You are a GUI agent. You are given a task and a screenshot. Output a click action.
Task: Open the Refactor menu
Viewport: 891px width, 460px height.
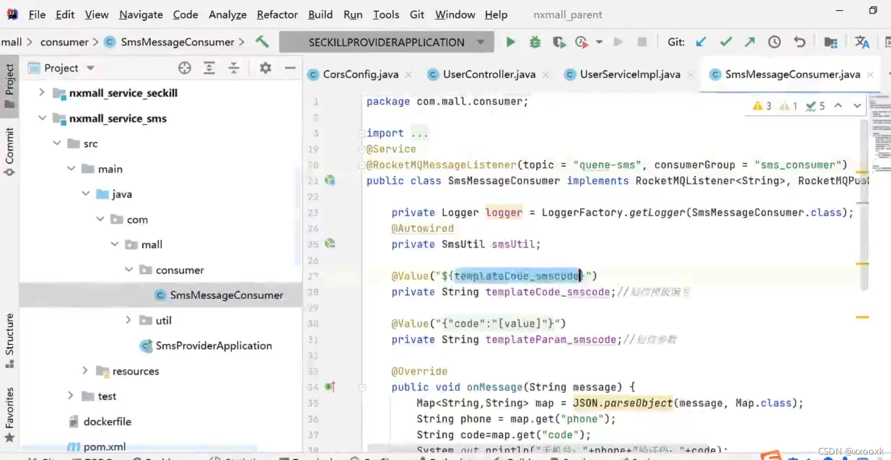tap(277, 14)
